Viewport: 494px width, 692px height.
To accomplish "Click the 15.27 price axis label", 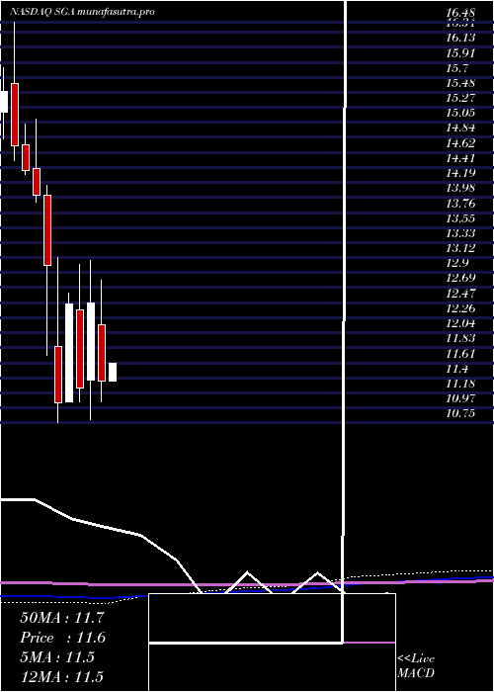I will (x=460, y=98).
